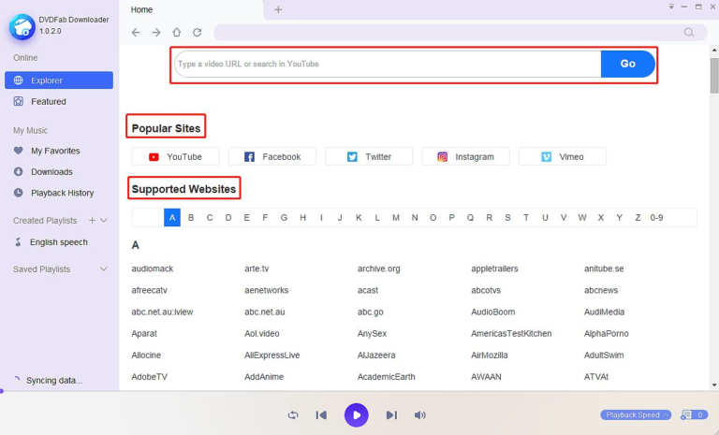Viewport: 719px width, 435px height.
Task: Open the AdobeTV site link
Action: pos(150,377)
